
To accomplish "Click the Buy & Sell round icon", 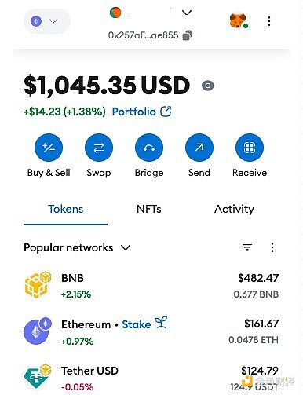I will click(49, 148).
